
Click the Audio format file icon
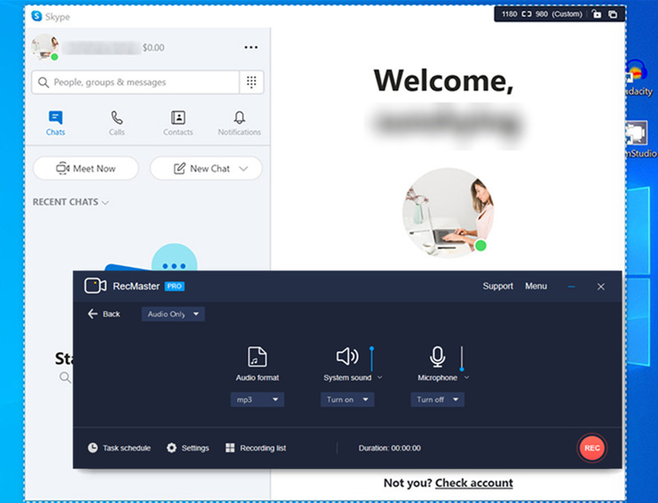coord(257,358)
